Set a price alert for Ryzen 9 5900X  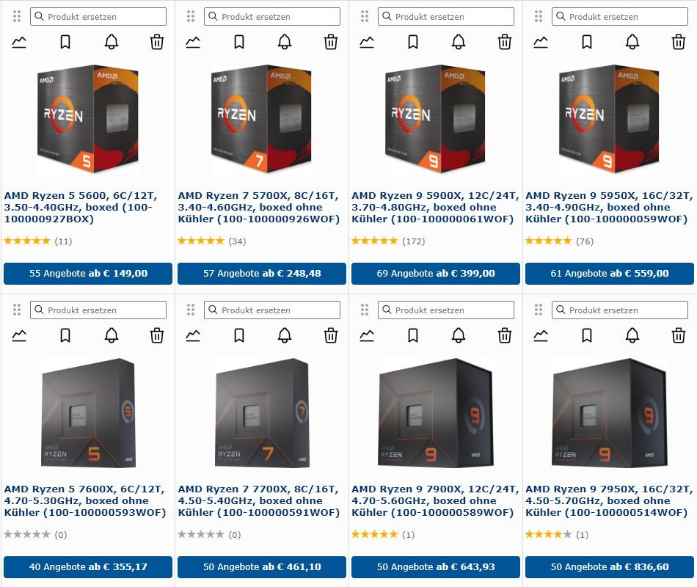click(459, 42)
